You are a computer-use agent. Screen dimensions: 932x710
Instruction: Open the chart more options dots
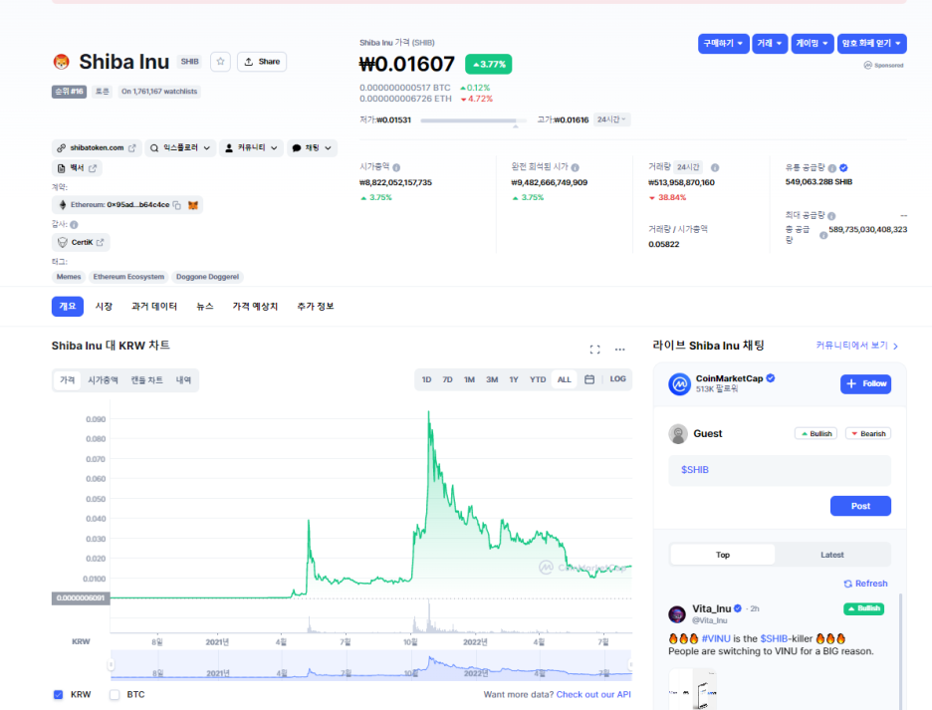[620, 350]
